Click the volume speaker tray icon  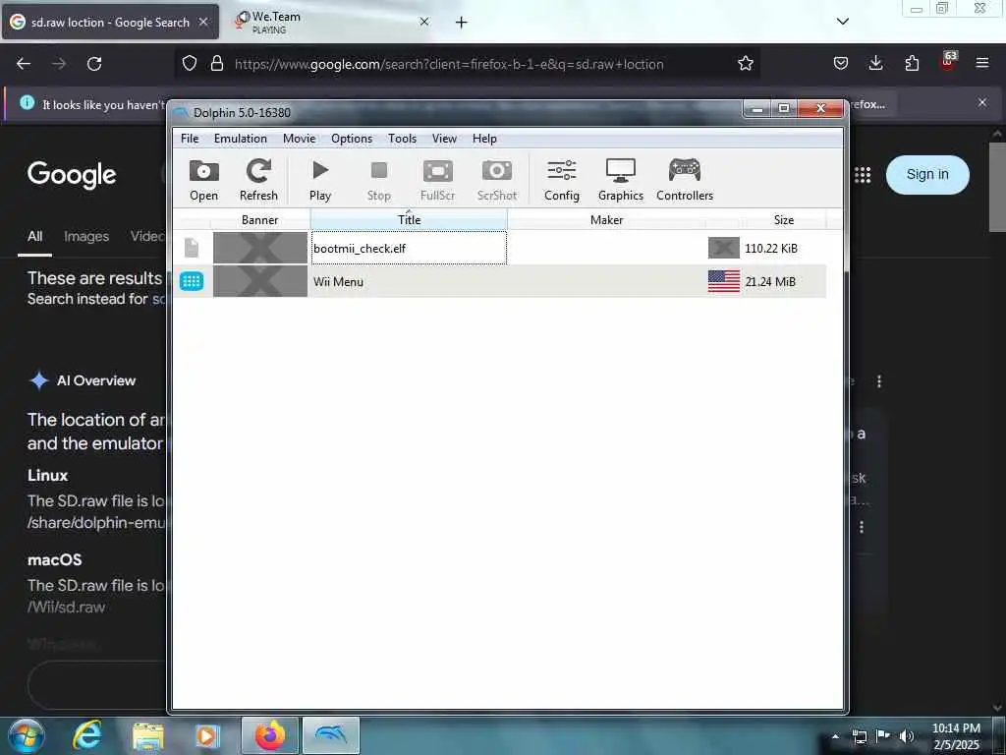click(907, 736)
